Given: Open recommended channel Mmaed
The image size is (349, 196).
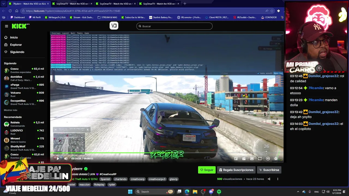Looking at the screenshot, I should tap(24, 140).
